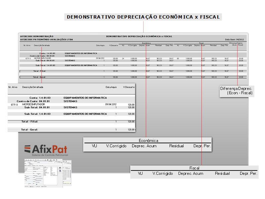Click 'VU' under the enlarged Fiscal callout
265x199 pixels.
coord(140,173)
